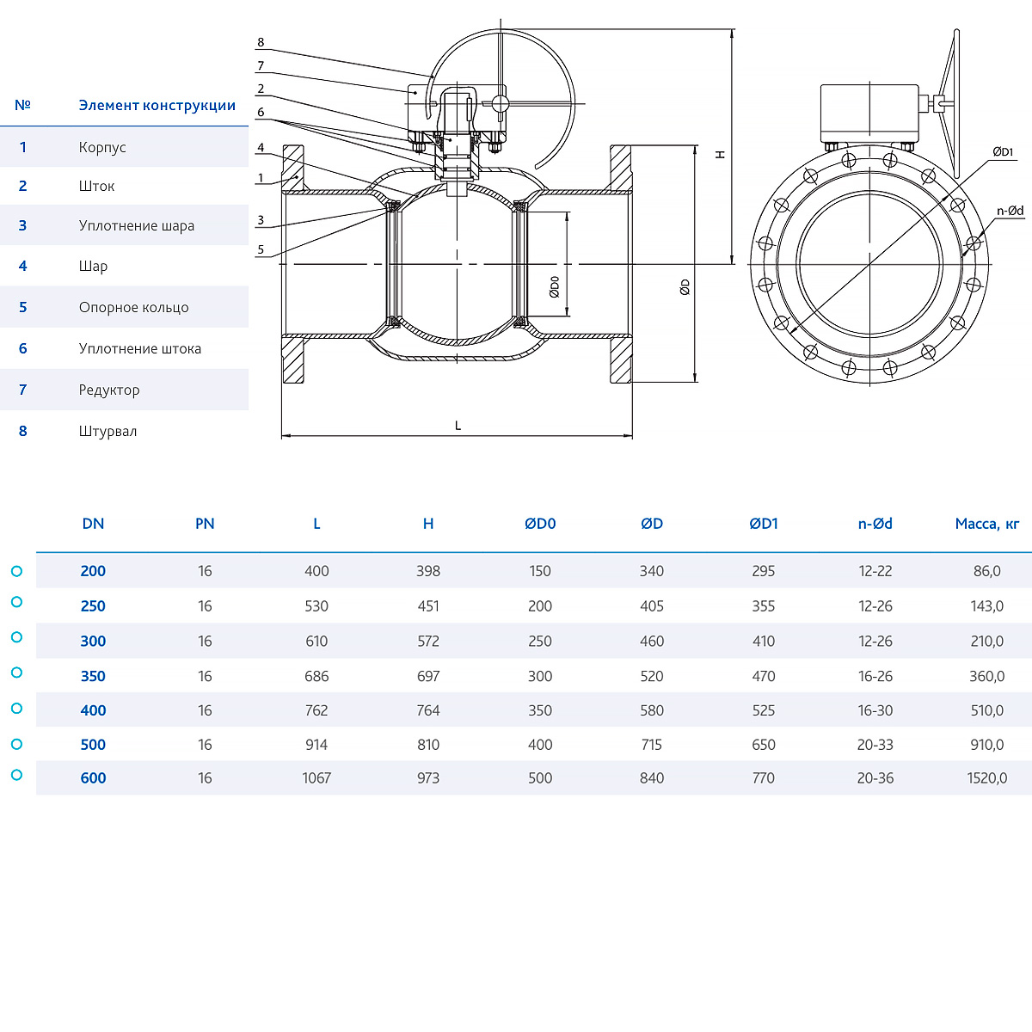The height and width of the screenshot is (1032, 1032).
Task: Select the radio circle for DN 500 row
Action: [x=16, y=744]
